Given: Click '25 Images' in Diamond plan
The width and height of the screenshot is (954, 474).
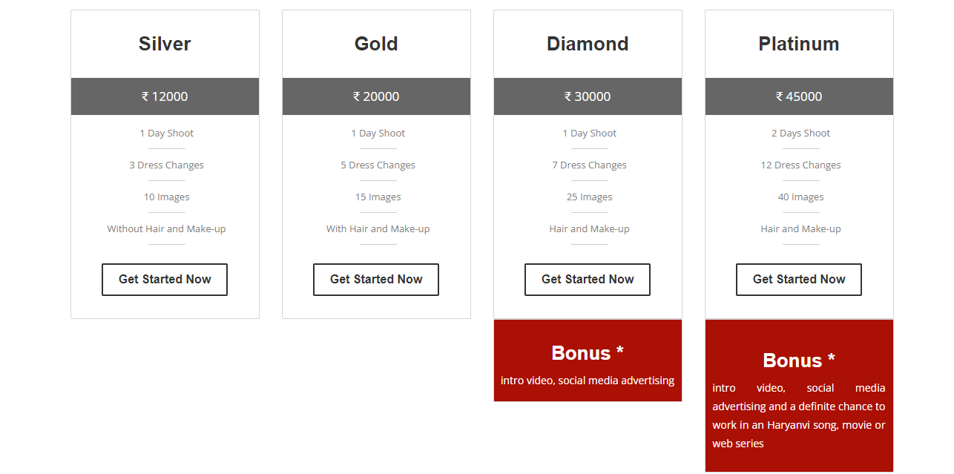Looking at the screenshot, I should (x=589, y=197).
